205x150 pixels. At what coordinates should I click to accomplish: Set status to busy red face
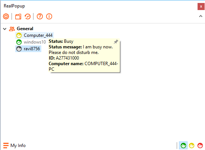200,146
